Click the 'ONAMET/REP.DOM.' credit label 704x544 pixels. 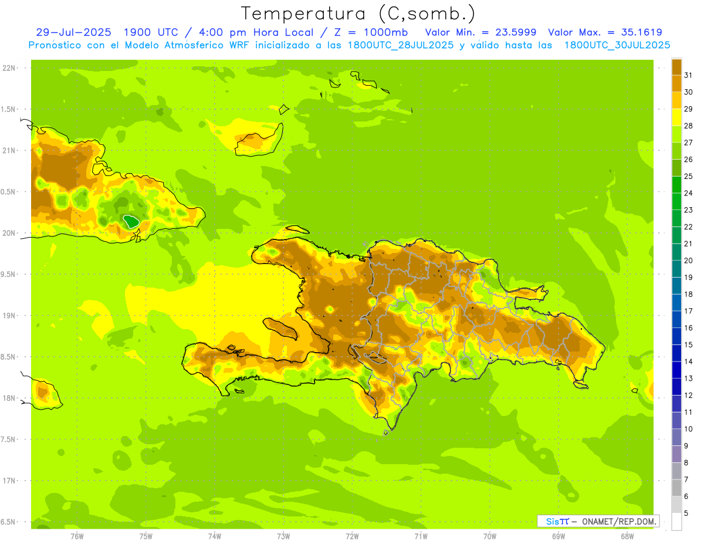point(620,521)
